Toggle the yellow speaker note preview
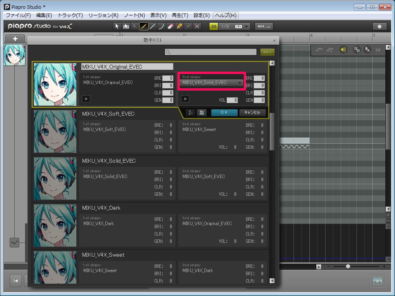 343,50
